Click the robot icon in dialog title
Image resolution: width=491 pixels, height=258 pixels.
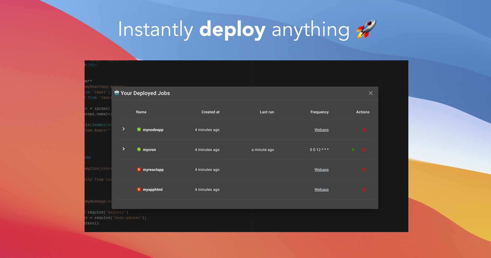click(117, 93)
